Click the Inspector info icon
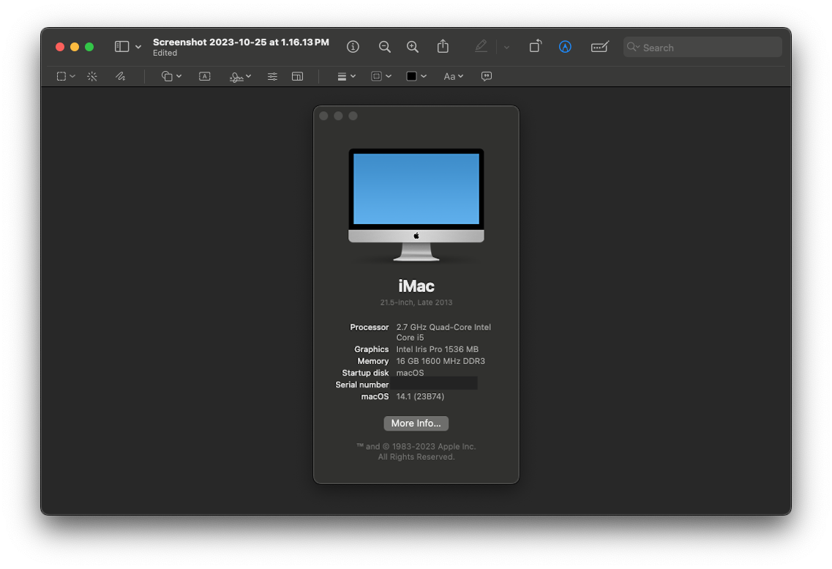This screenshot has width=832, height=569. pyautogui.click(x=353, y=47)
